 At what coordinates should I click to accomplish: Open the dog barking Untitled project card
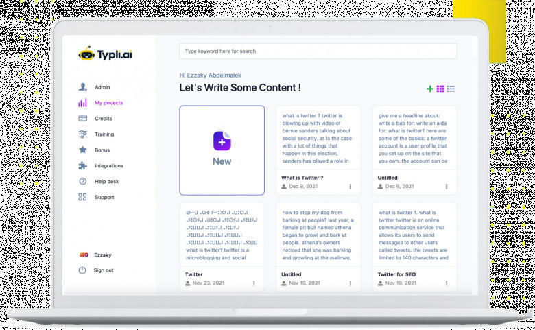tap(318, 237)
